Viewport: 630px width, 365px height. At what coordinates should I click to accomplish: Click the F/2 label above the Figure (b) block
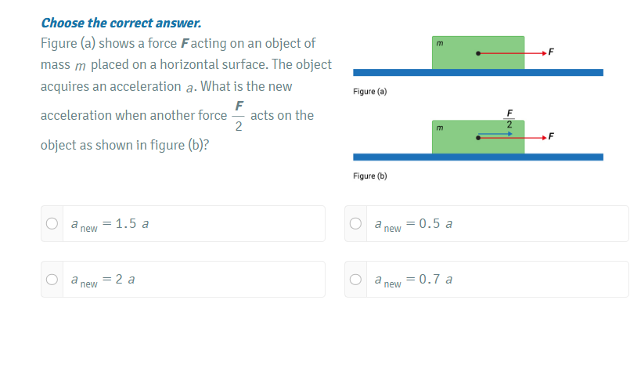coord(509,118)
